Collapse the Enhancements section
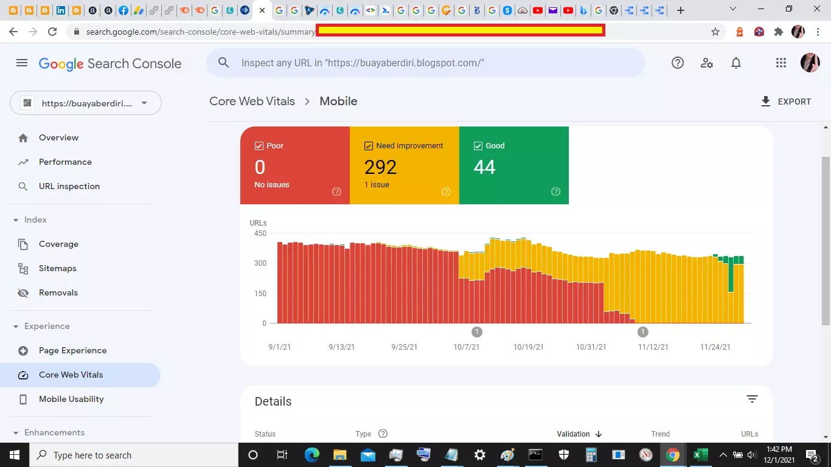The width and height of the screenshot is (831, 467). pos(16,433)
